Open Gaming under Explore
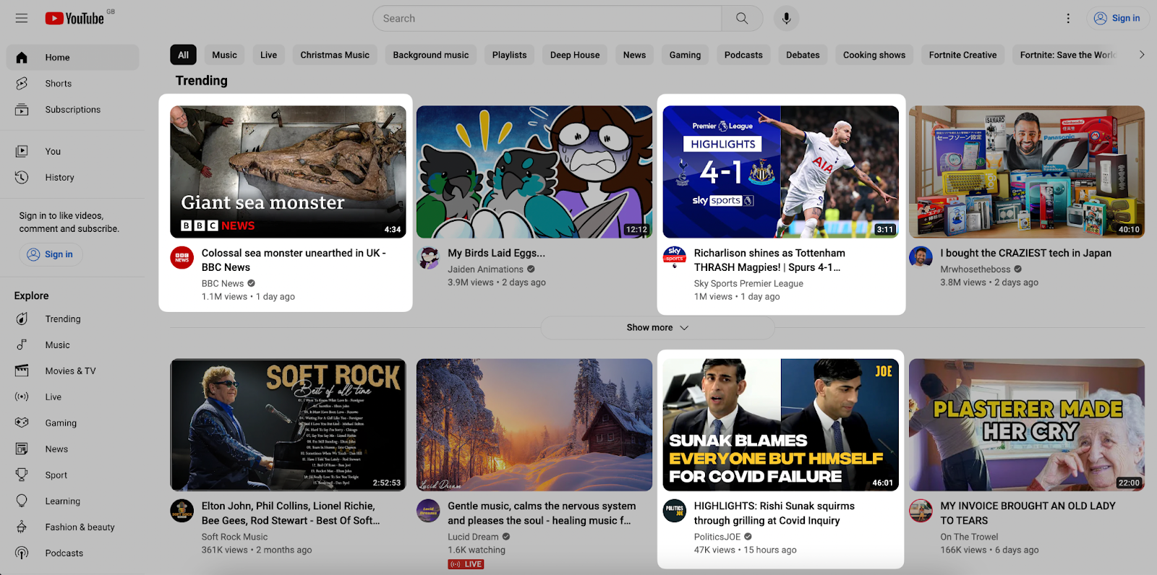The height and width of the screenshot is (575, 1157). pos(72,423)
